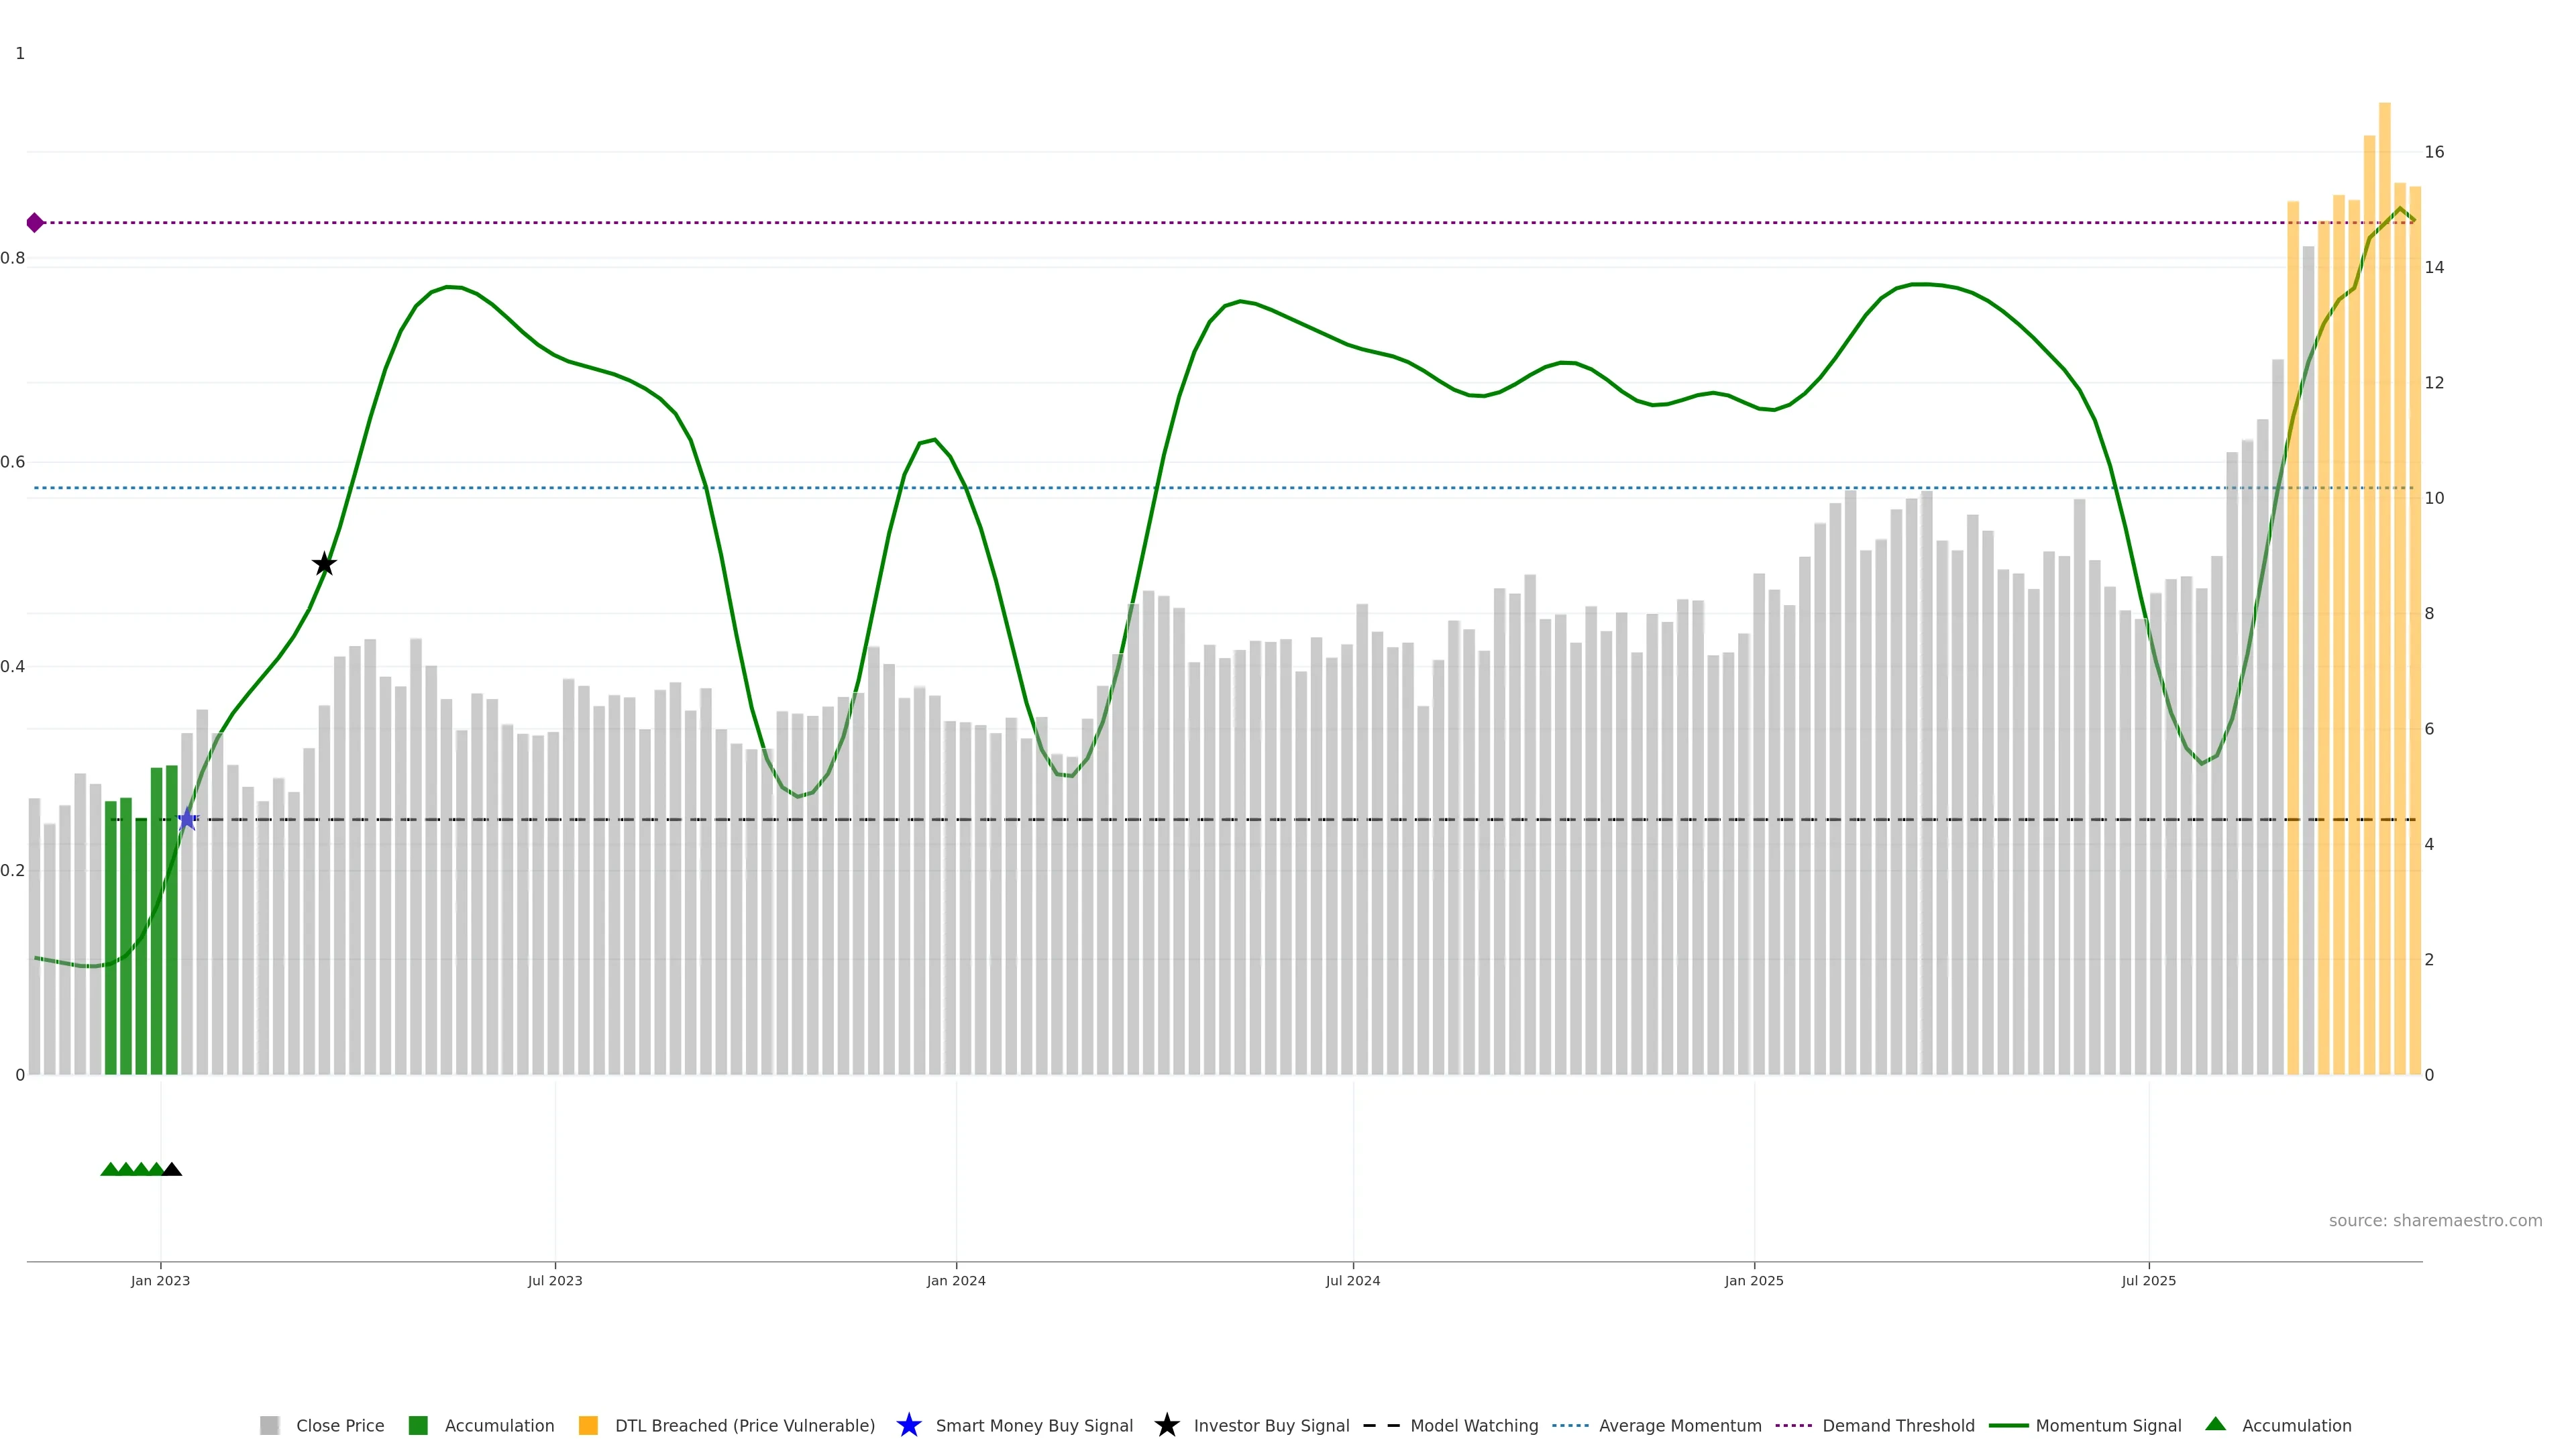Toggle Demand Threshold legend item
The image size is (2576, 1449).
pyautogui.click(x=1897, y=1426)
